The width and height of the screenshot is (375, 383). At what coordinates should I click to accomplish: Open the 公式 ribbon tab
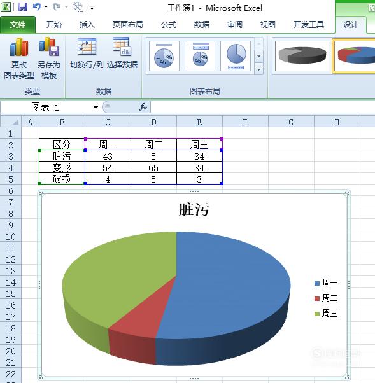coord(169,25)
